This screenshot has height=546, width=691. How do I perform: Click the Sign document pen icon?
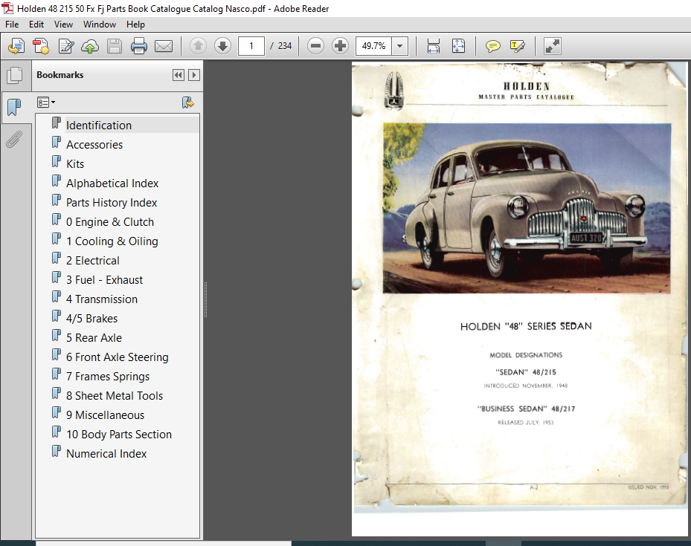click(66, 46)
